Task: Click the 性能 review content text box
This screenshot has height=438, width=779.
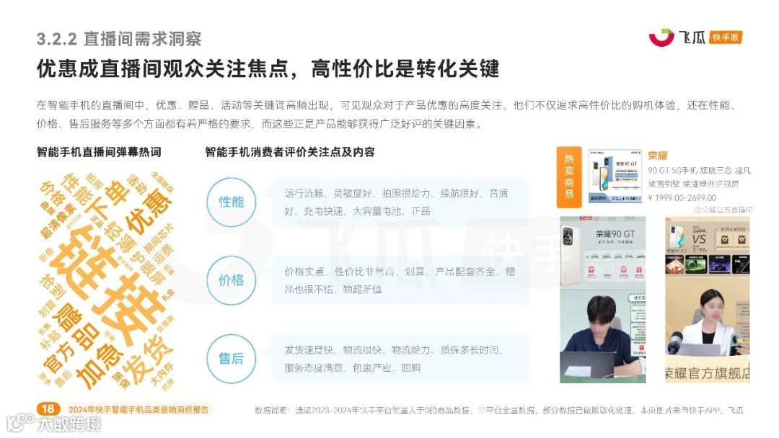Action: tap(400, 202)
